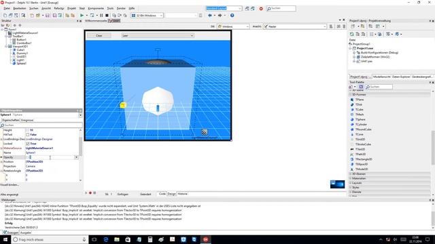The width and height of the screenshot is (435, 244).
Task: Click the Calculator icon in the taskbar
Action: 150,239
